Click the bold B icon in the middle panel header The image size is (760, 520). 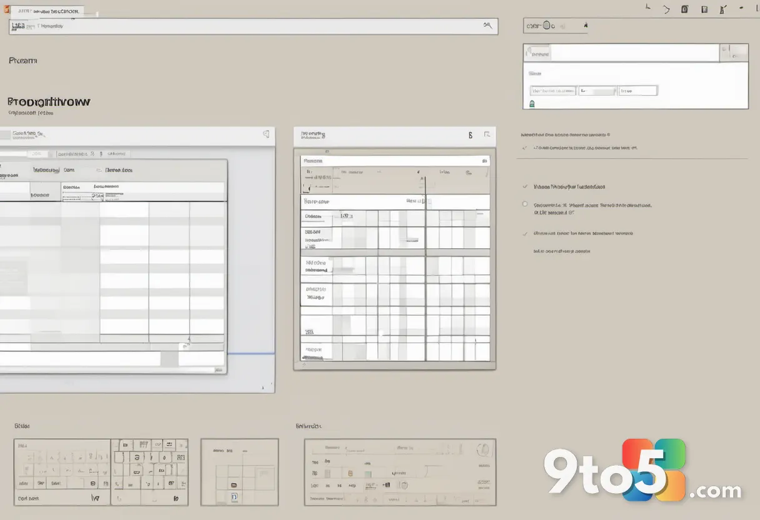(471, 135)
